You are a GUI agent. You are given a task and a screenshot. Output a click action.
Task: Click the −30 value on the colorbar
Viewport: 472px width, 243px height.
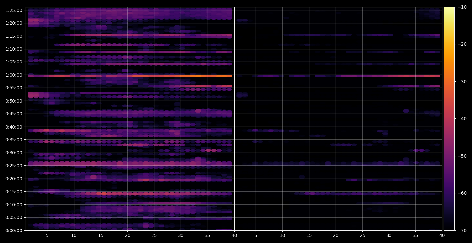pyautogui.click(x=462, y=82)
